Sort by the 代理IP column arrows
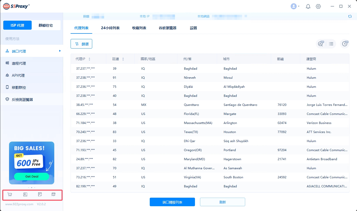The height and width of the screenshot is (211, 357). tap(89, 59)
